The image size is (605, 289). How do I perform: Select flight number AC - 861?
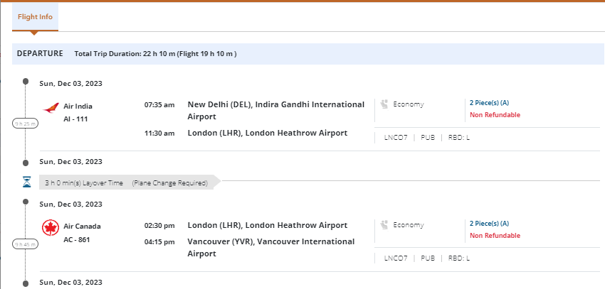77,239
